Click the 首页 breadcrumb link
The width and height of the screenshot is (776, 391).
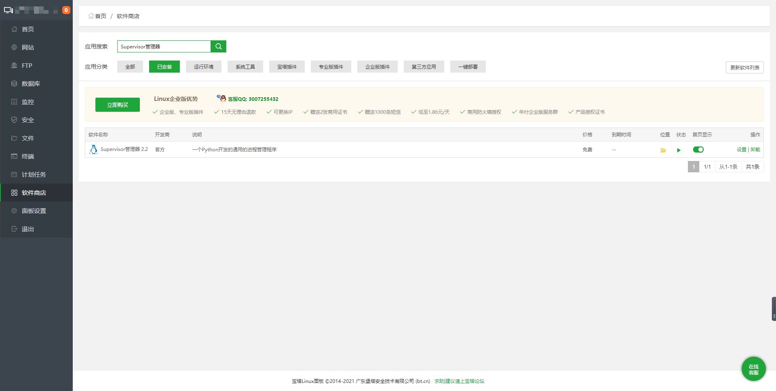point(97,16)
